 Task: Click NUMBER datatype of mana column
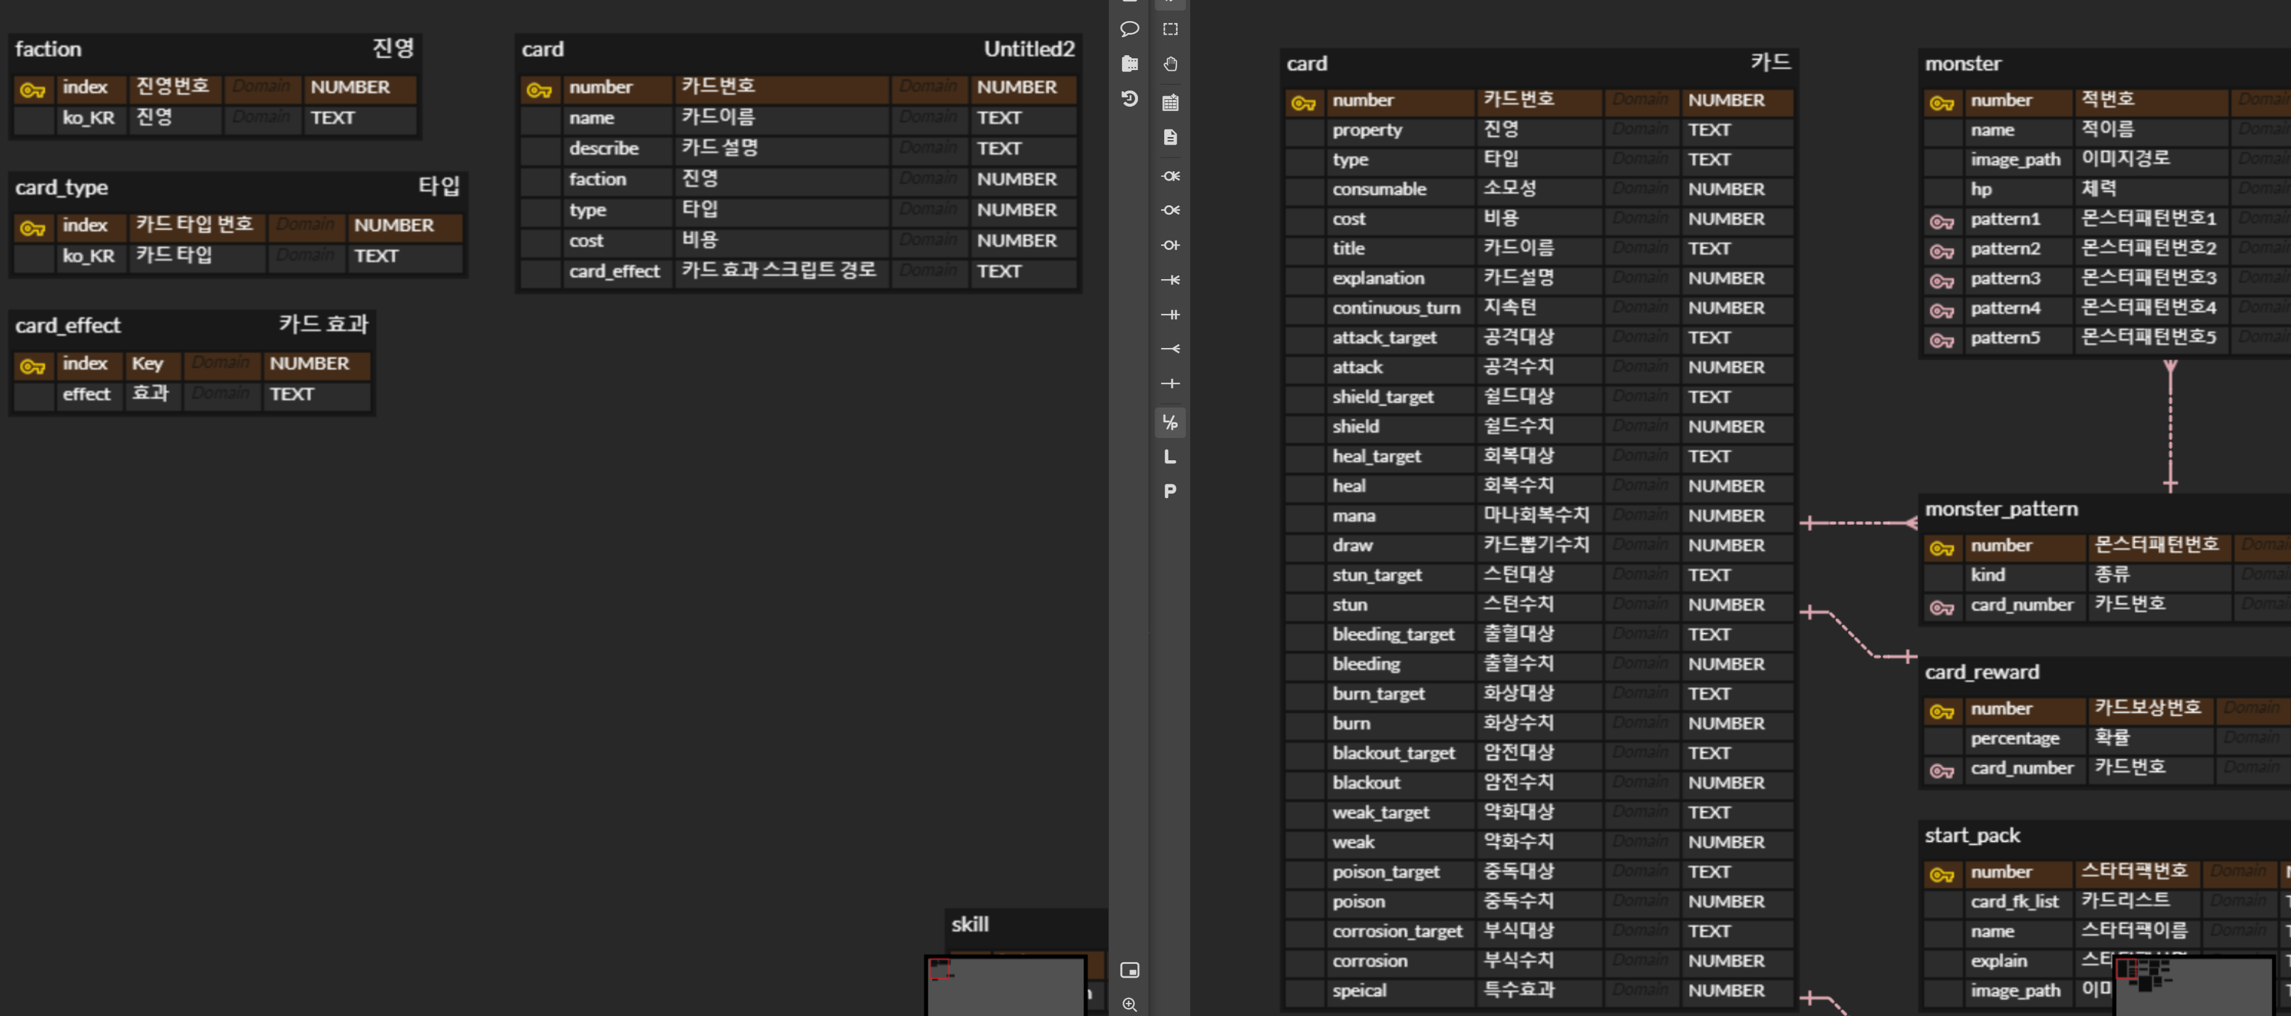1725,515
